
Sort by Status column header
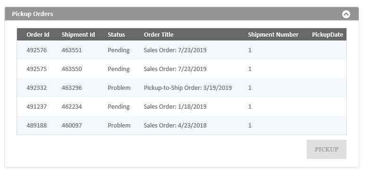(x=116, y=35)
